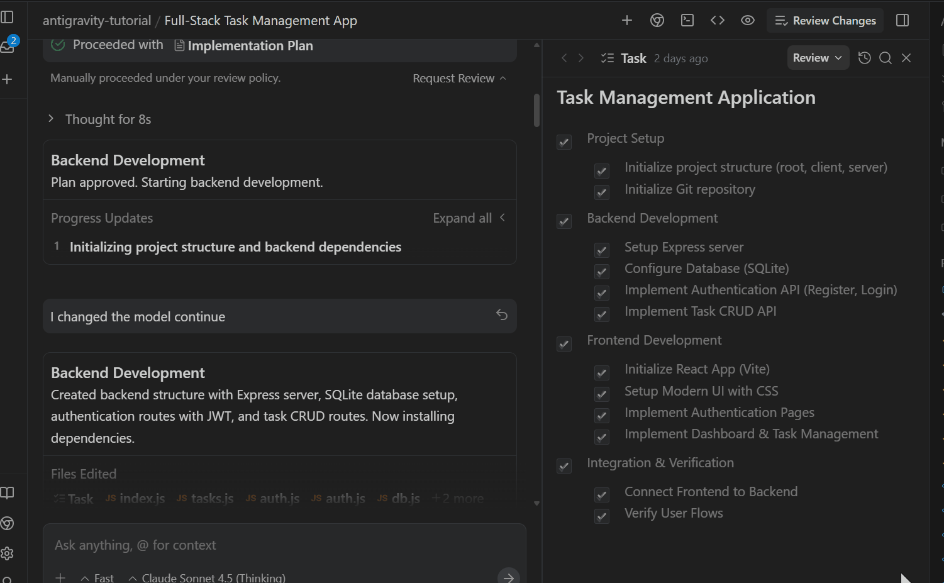Open the code editor view icon
The height and width of the screenshot is (583, 944).
pyautogui.click(x=718, y=21)
